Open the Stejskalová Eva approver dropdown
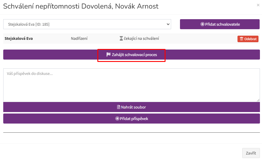The image size is (262, 161). pyautogui.click(x=87, y=24)
